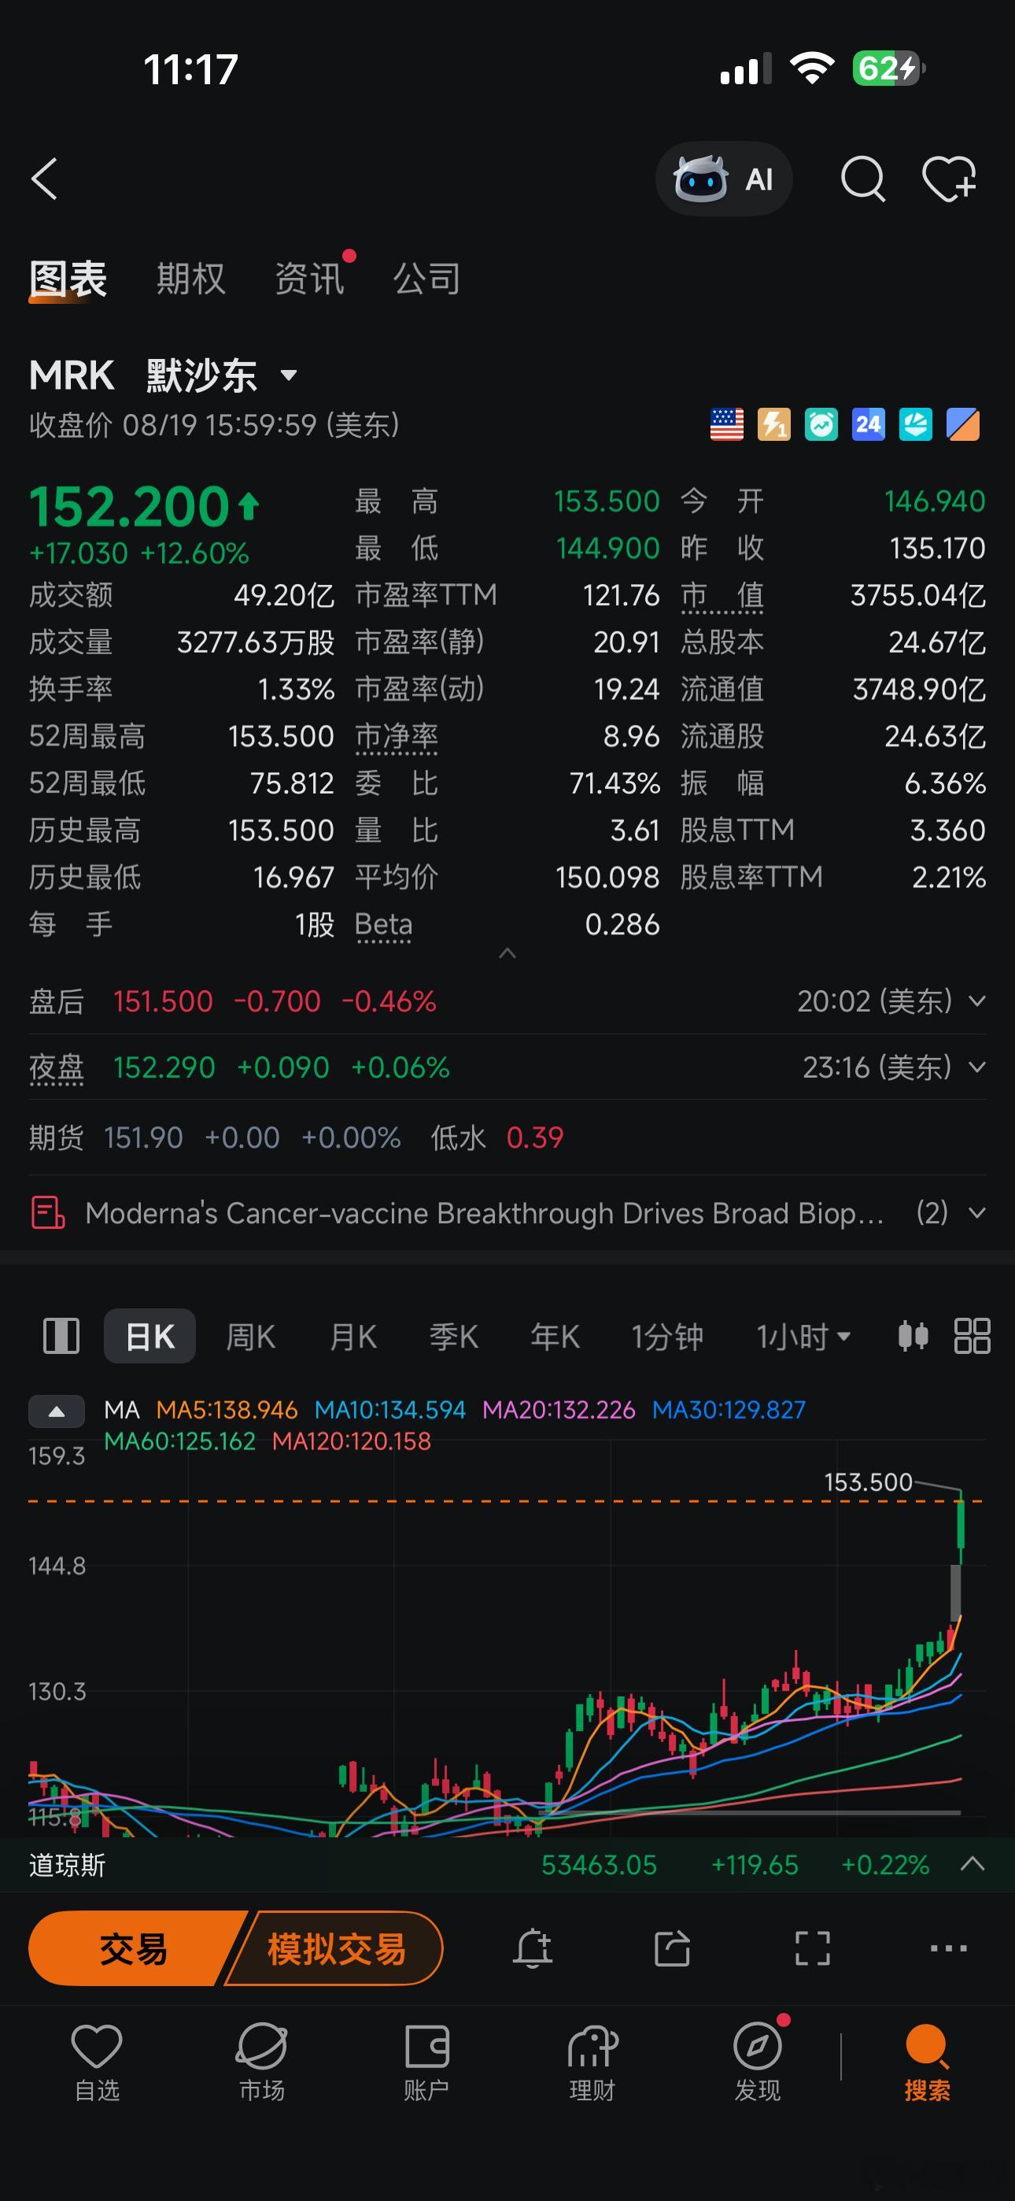Tap the news document icon
This screenshot has height=2201, width=1015.
pos(48,1212)
